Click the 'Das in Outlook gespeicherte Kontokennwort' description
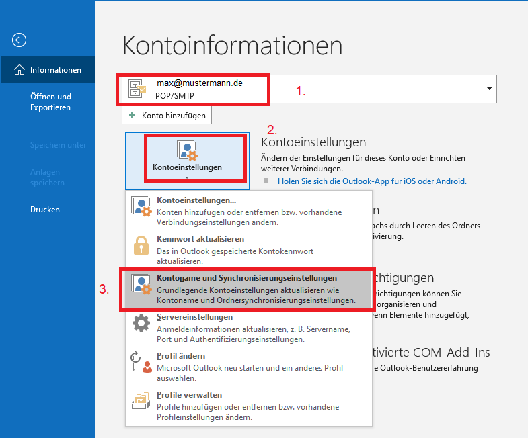528x438 pixels. point(235,256)
